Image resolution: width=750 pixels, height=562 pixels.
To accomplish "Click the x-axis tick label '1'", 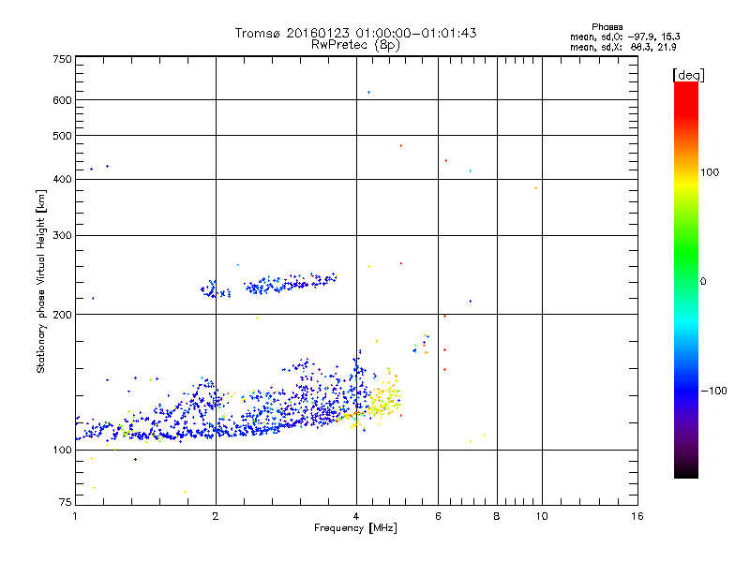I will click(x=75, y=516).
